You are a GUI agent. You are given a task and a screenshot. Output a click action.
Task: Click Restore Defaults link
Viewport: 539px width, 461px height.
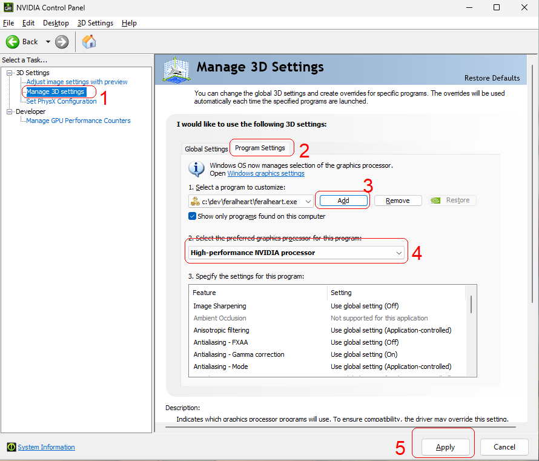coord(492,78)
